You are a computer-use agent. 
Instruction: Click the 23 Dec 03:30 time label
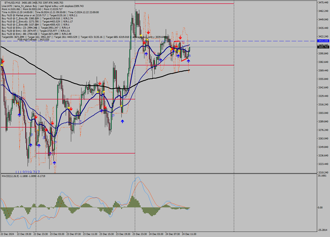57,234
